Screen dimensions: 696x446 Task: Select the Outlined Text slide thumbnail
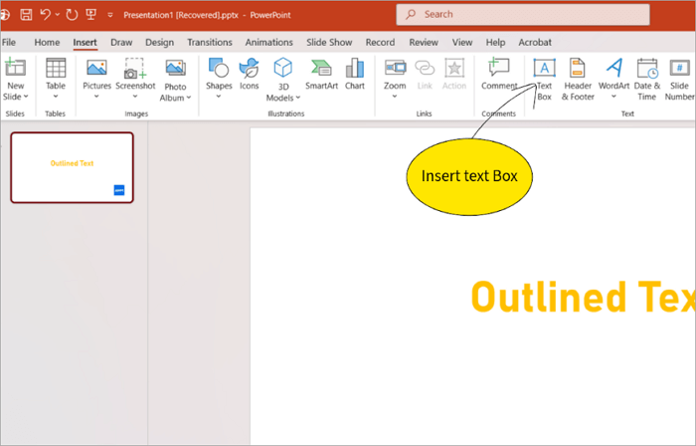[72, 167]
